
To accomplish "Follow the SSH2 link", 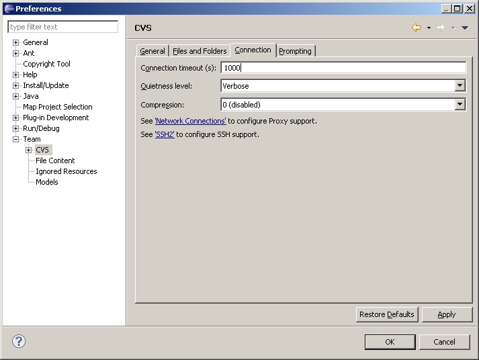I will [165, 134].
